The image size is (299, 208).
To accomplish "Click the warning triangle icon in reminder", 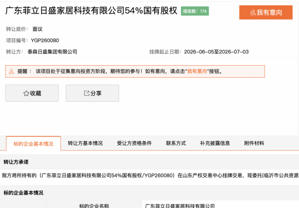I will pyautogui.click(x=11, y=72).
